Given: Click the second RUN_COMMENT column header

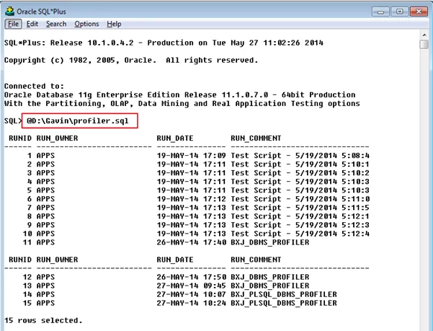Looking at the screenshot, I should [x=256, y=260].
